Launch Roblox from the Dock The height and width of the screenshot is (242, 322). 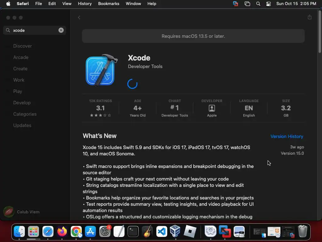click(x=190, y=231)
